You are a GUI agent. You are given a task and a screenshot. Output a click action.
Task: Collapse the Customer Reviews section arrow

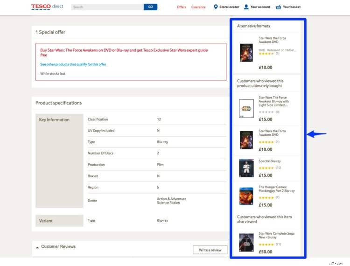37,247
